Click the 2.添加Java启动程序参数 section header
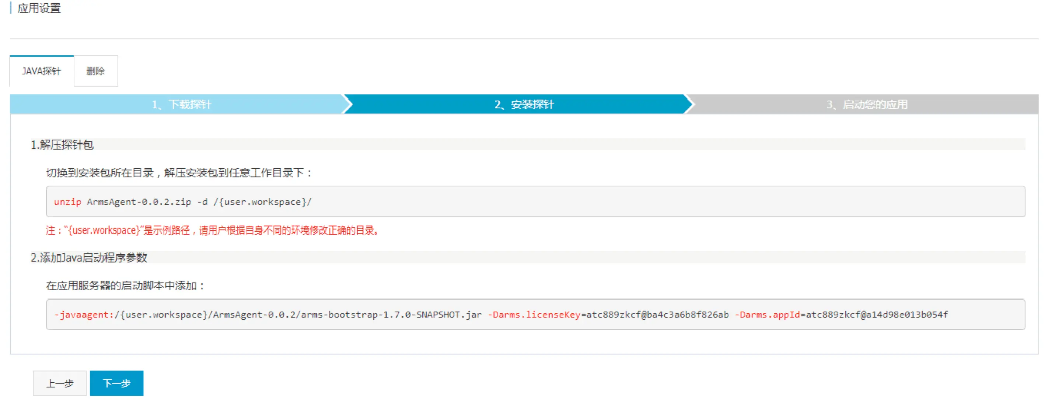 coord(89,257)
